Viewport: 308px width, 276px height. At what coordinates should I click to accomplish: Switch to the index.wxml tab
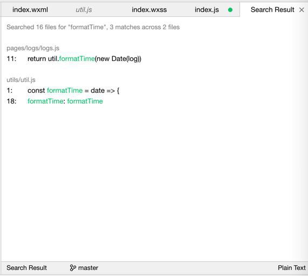coord(30,10)
